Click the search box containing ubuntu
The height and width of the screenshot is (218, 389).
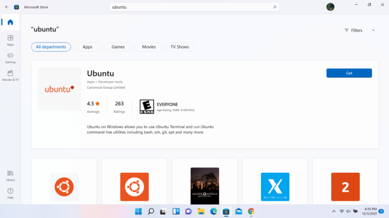click(194, 7)
